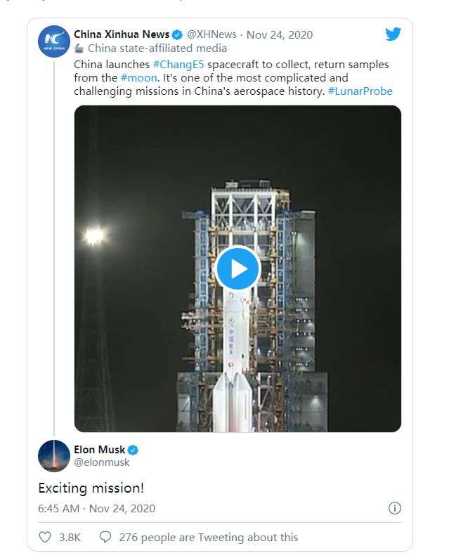This screenshot has height=558, width=449.
Task: Open 276 people are Tweeting about this
Action: coord(209,537)
